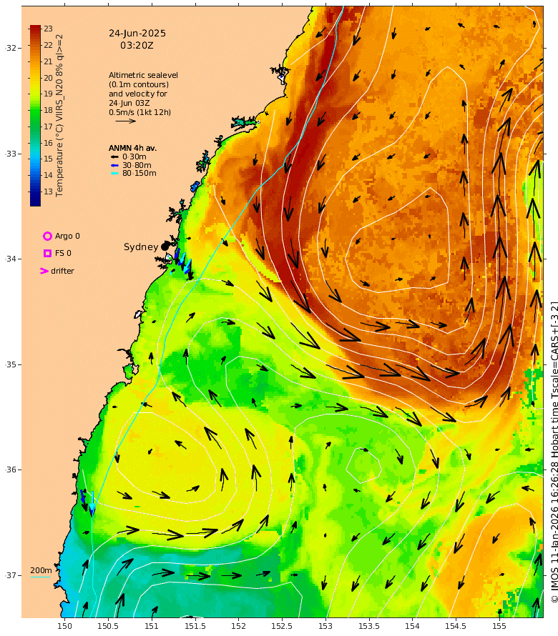This screenshot has width=558, height=636.
Task: Click the 'Argo 0' legend label
Action: (67, 236)
